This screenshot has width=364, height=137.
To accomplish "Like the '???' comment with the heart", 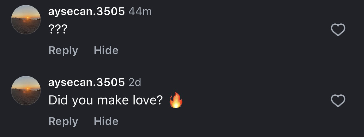I will pos(338,30).
